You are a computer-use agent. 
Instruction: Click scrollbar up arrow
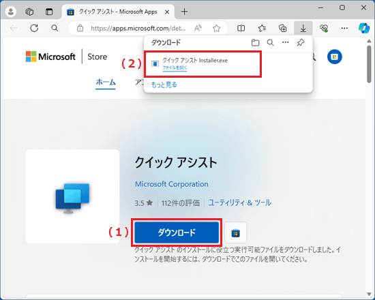pyautogui.click(x=370, y=41)
